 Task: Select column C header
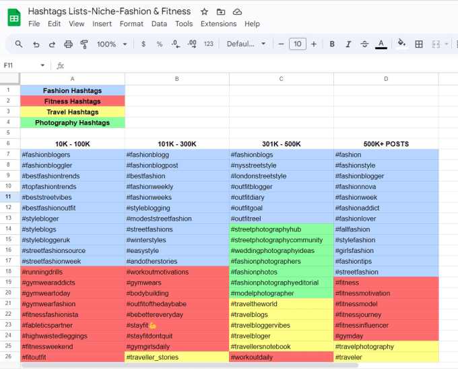point(282,79)
